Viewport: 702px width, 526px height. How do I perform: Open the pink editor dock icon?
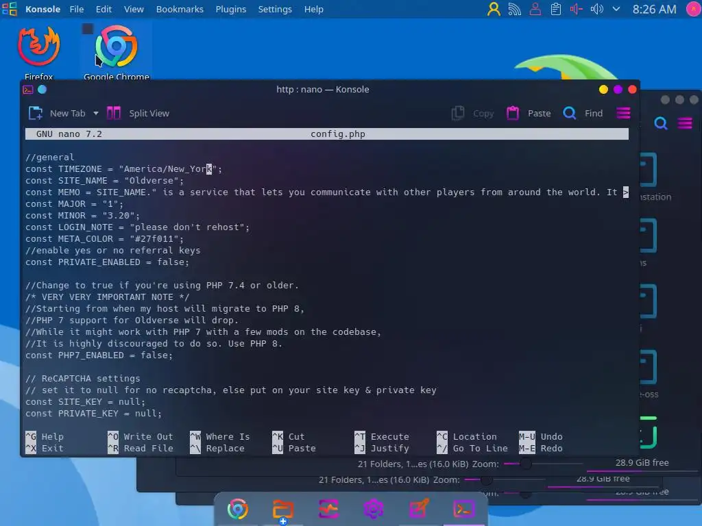click(x=419, y=509)
